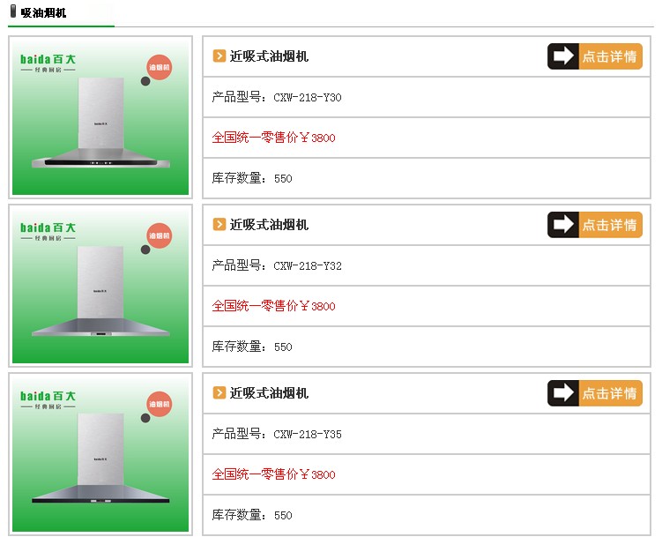Click the second product title 近吸式油烟机
The image size is (662, 537).
pos(269,225)
